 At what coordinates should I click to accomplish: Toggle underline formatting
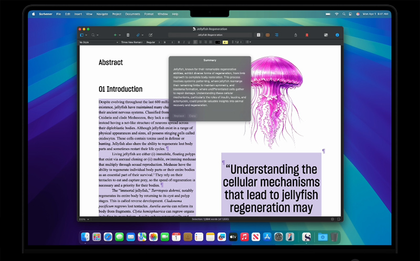tap(189, 42)
